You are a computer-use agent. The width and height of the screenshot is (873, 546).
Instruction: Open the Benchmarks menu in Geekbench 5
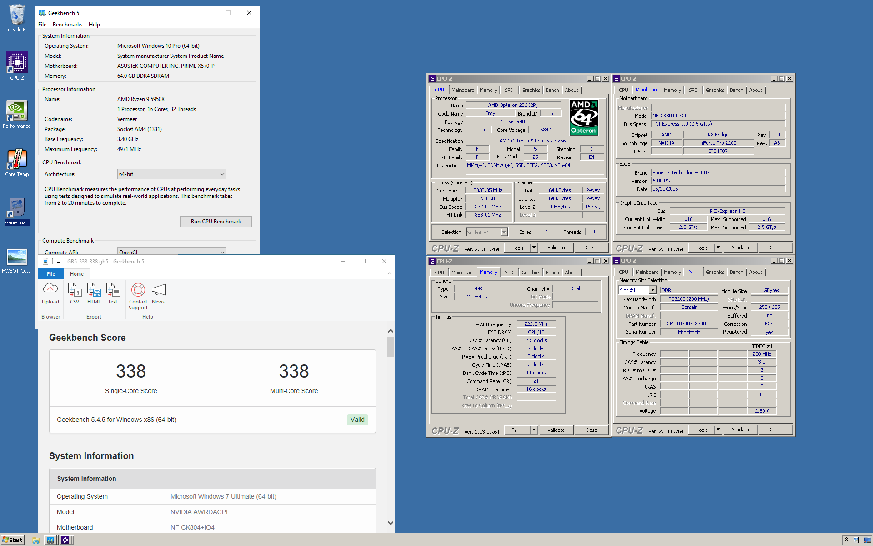67,25
